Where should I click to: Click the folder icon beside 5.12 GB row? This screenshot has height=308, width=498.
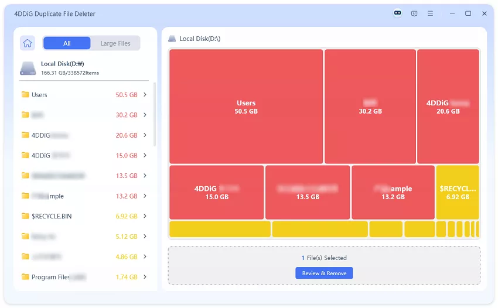point(25,236)
